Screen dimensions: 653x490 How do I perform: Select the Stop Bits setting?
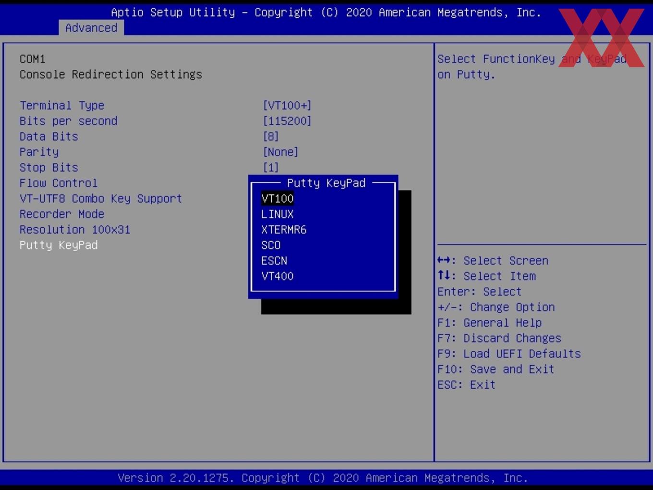(49, 168)
